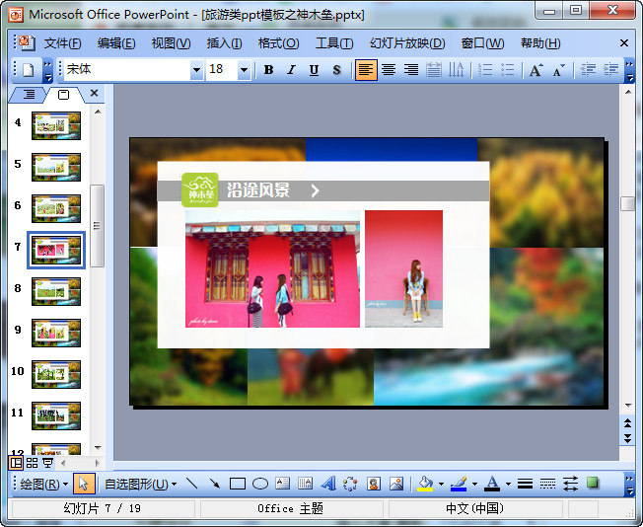Expand standard toolbar options
The height and width of the screenshot is (527, 643).
pyautogui.click(x=48, y=71)
